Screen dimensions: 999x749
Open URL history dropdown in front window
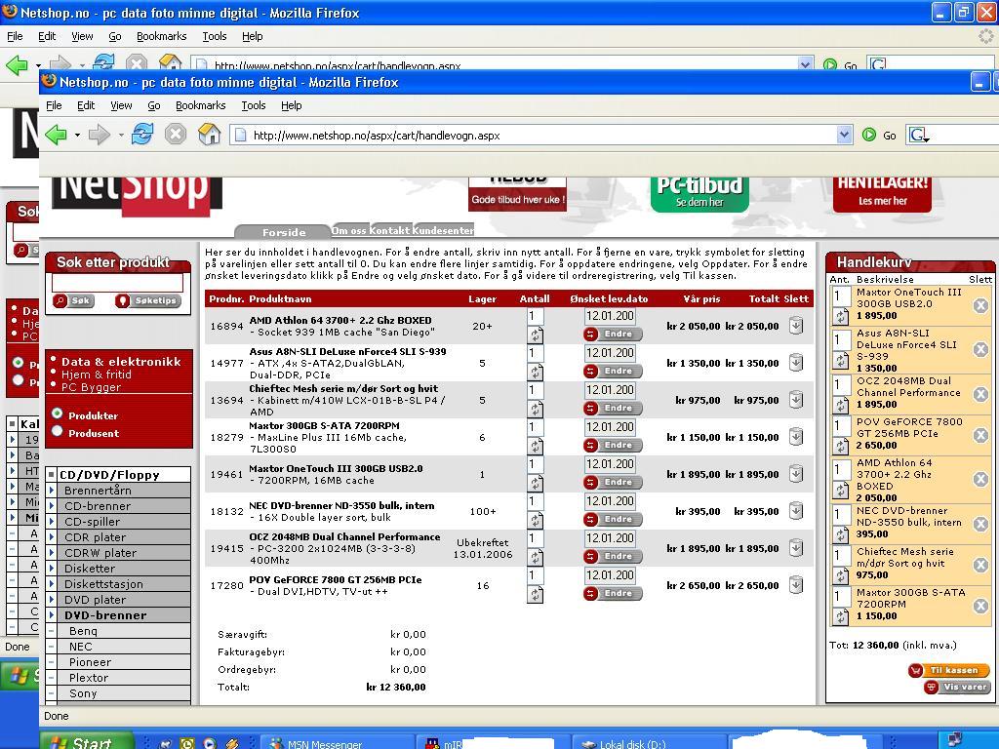tap(844, 135)
